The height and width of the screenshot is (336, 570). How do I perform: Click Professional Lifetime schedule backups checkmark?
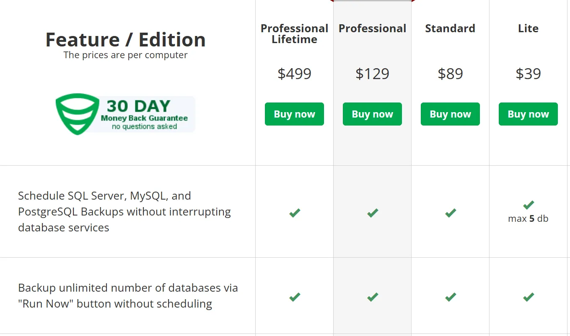click(x=295, y=213)
